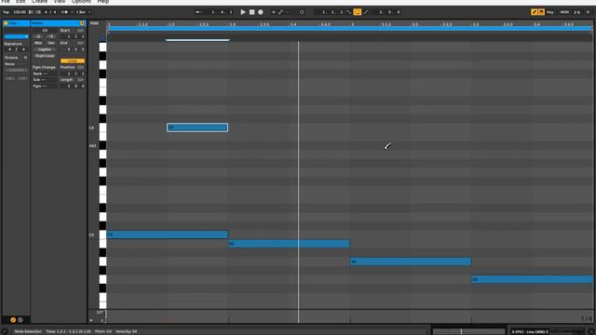Viewport: 596px width, 335px height.
Task: Click the Rev button
Action: (x=38, y=43)
